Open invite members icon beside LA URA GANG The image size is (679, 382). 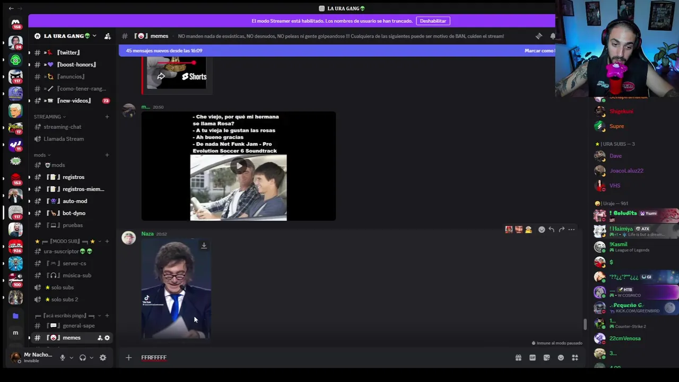point(108,36)
